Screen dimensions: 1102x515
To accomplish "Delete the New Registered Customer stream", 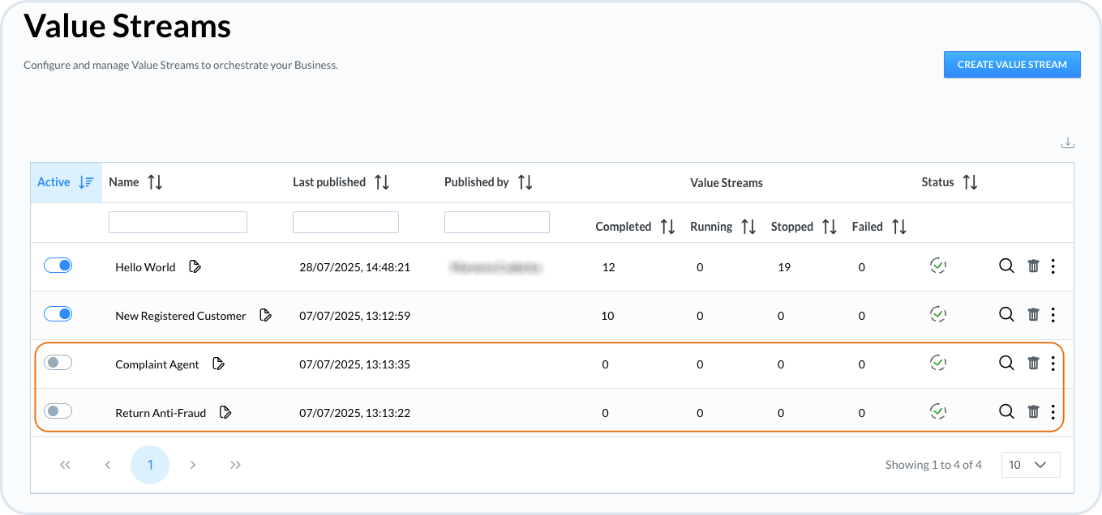I will (1033, 315).
